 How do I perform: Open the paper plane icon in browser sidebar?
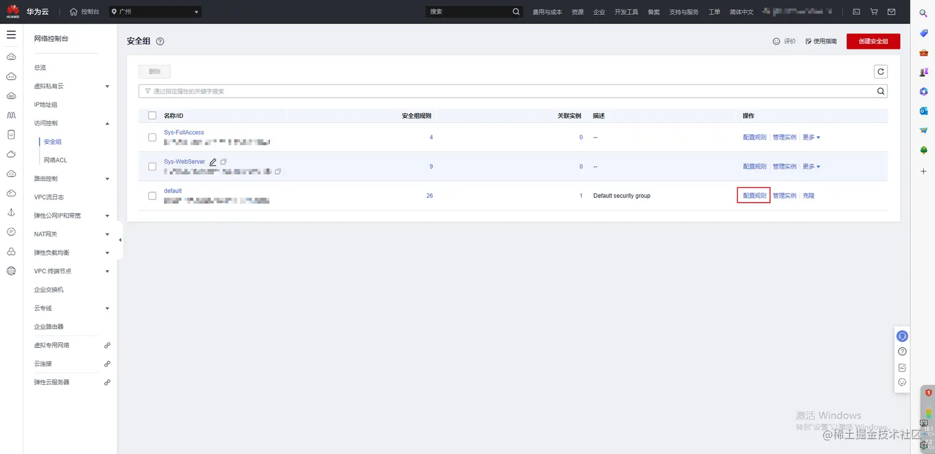click(x=924, y=131)
